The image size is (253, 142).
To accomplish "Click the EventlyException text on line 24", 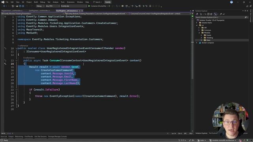I will click(x=61, y=96).
